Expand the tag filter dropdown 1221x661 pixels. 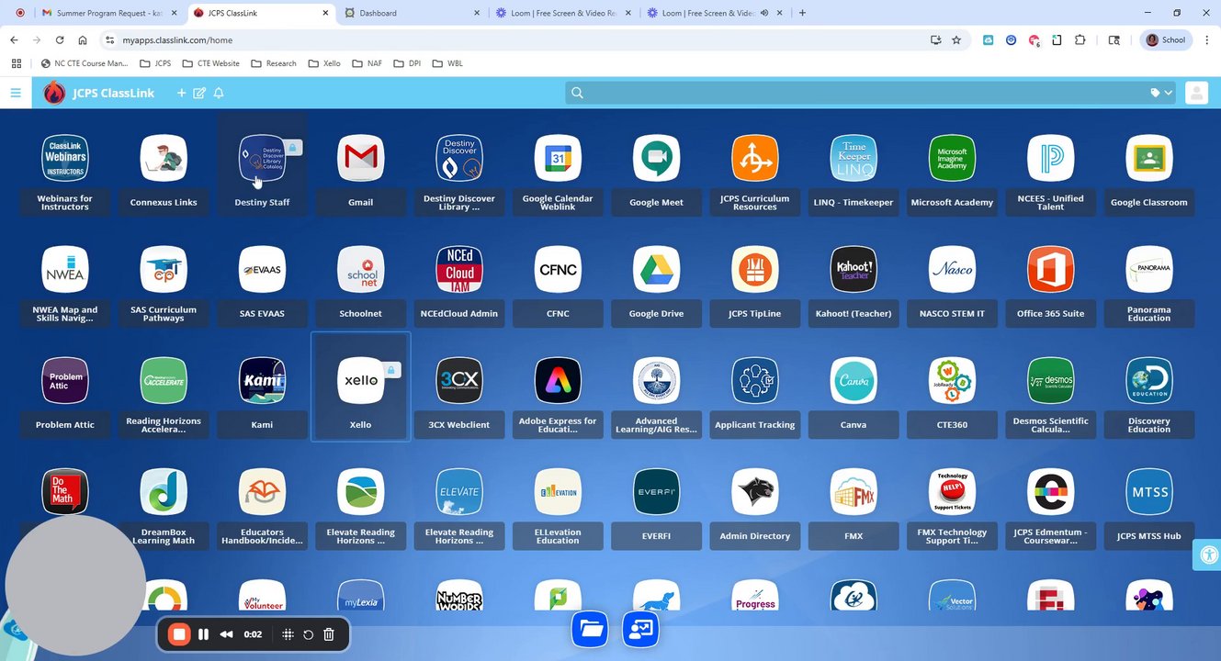[1161, 93]
